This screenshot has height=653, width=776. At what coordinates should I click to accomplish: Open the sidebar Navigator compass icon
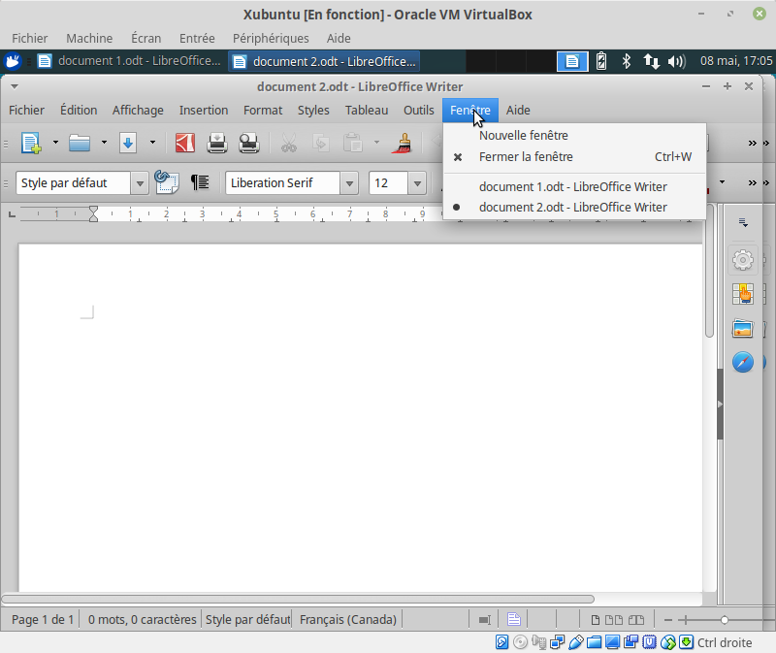click(x=743, y=362)
